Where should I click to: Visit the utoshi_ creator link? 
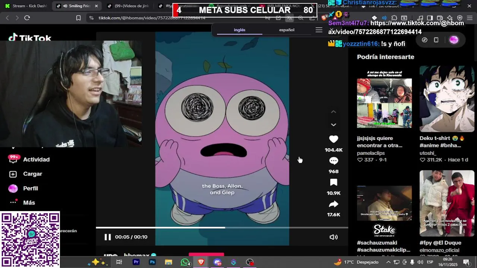(x=428, y=153)
